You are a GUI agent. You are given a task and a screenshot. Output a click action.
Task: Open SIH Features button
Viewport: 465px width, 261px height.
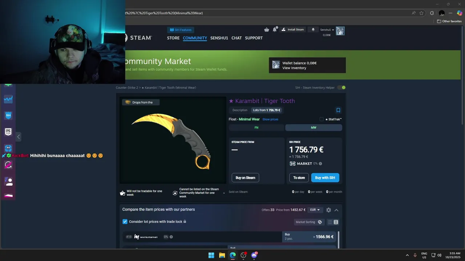[181, 30]
